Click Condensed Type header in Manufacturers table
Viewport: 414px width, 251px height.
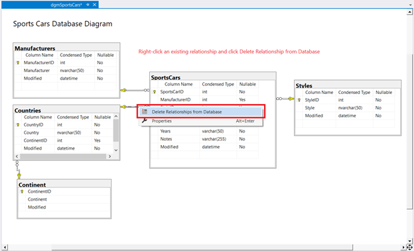coord(76,55)
